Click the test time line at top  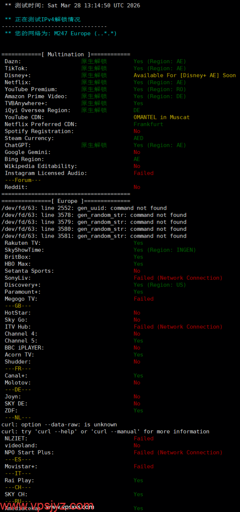[x=72, y=6]
